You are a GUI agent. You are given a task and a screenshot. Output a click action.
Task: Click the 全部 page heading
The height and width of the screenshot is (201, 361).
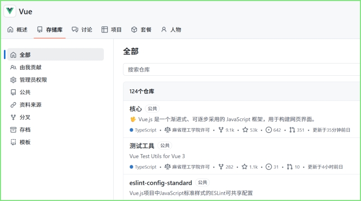pos(131,51)
